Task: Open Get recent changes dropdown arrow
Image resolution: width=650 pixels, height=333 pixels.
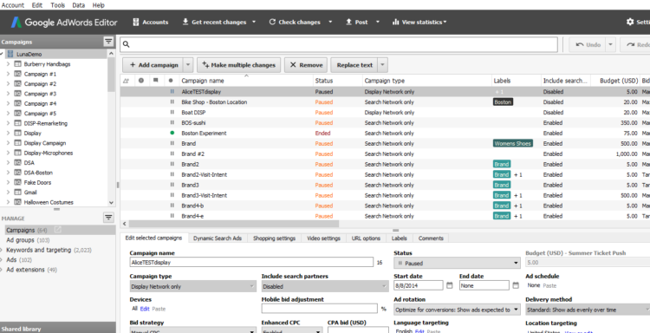Action: [254, 22]
